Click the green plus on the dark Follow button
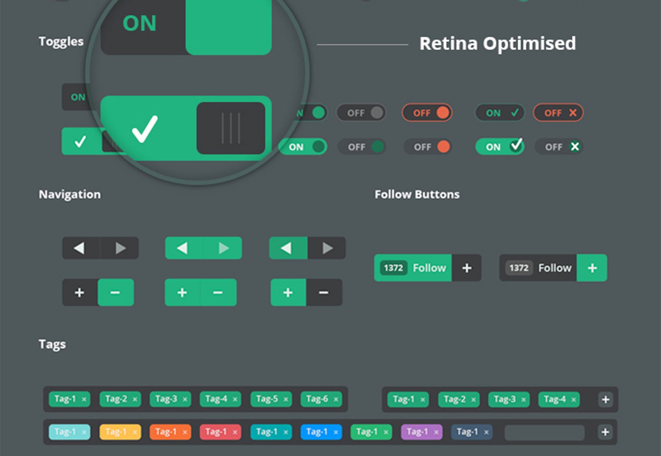Image resolution: width=661 pixels, height=456 pixels. coord(592,268)
